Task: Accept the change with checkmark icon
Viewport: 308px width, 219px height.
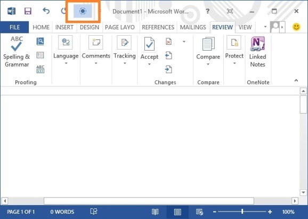Action: [149, 44]
